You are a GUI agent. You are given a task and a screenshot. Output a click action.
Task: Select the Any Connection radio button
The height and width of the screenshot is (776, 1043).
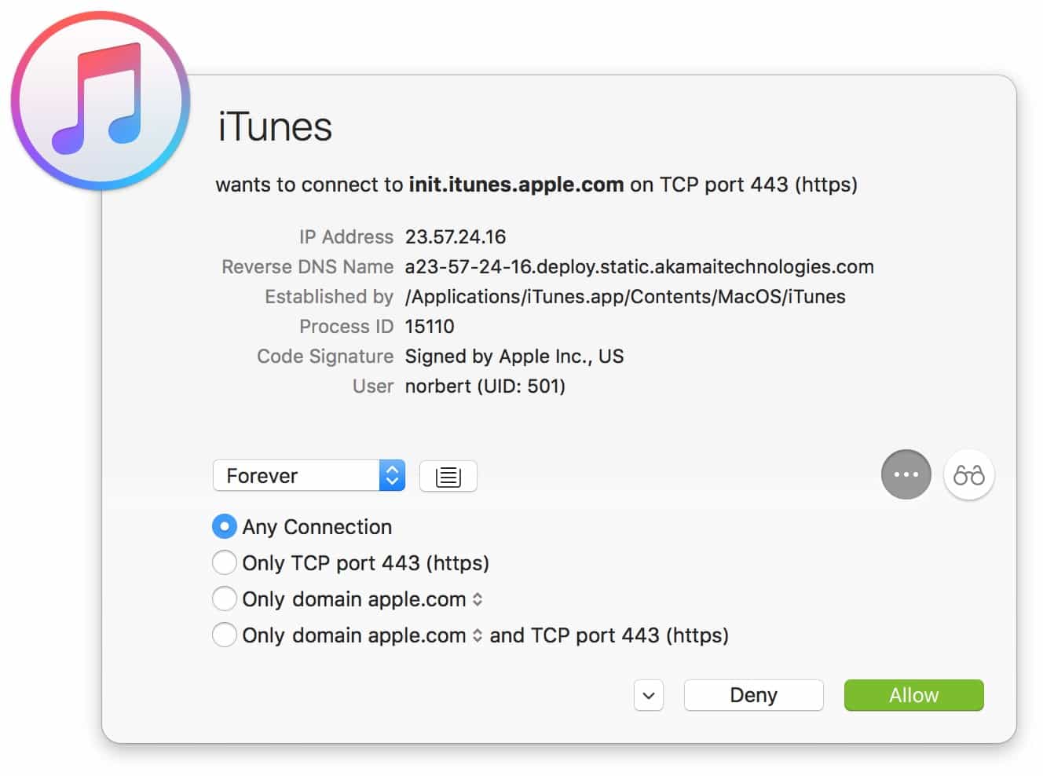(x=225, y=526)
